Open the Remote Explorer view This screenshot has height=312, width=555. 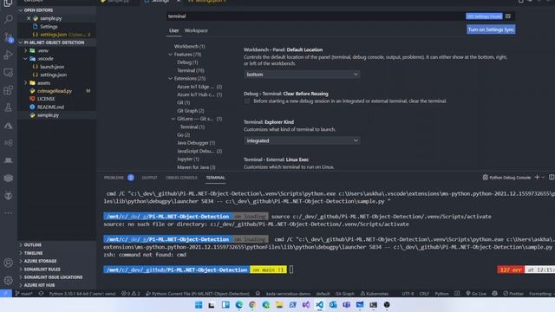click(x=8, y=73)
